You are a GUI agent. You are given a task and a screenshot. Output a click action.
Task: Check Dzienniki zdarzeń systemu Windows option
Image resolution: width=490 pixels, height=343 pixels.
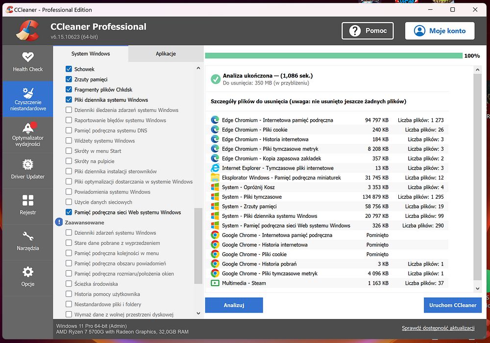69,233
